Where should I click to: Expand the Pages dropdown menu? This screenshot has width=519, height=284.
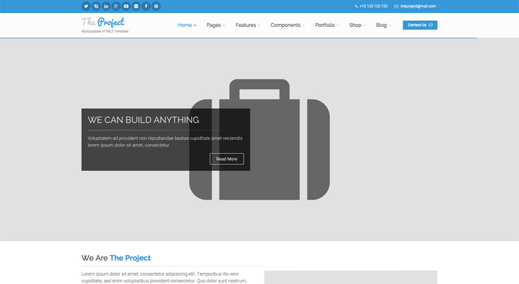216,25
